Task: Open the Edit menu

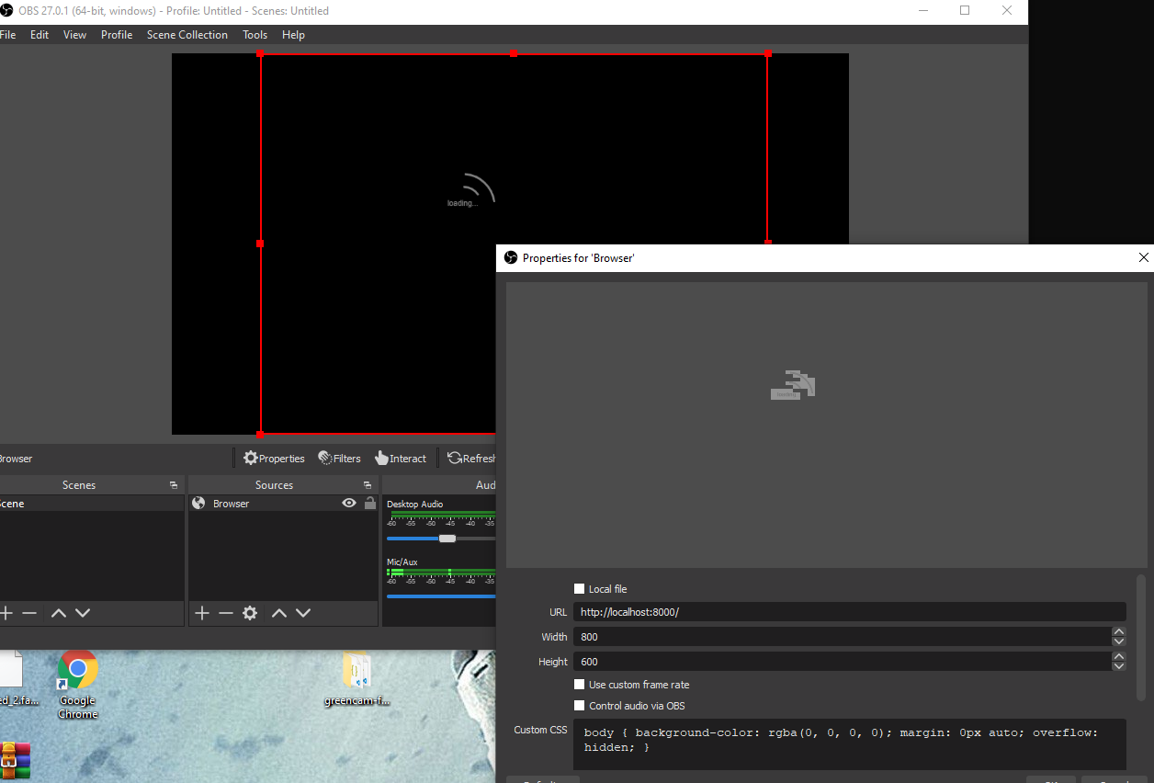Action: pyautogui.click(x=40, y=35)
